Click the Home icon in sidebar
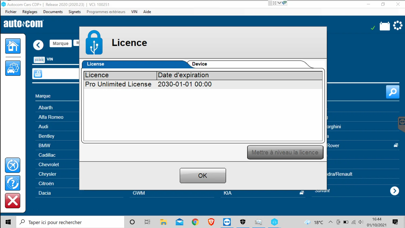Viewport: 405px width, 228px height. point(13,46)
